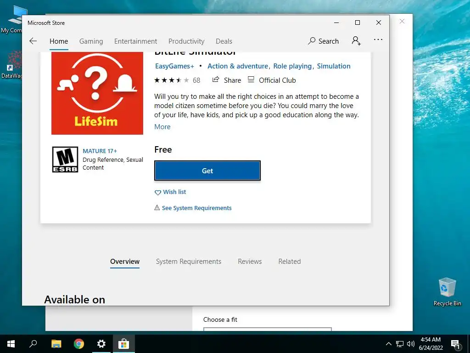Click the 'Available on' heading
Viewport: 470px width, 353px height.
[75, 300]
